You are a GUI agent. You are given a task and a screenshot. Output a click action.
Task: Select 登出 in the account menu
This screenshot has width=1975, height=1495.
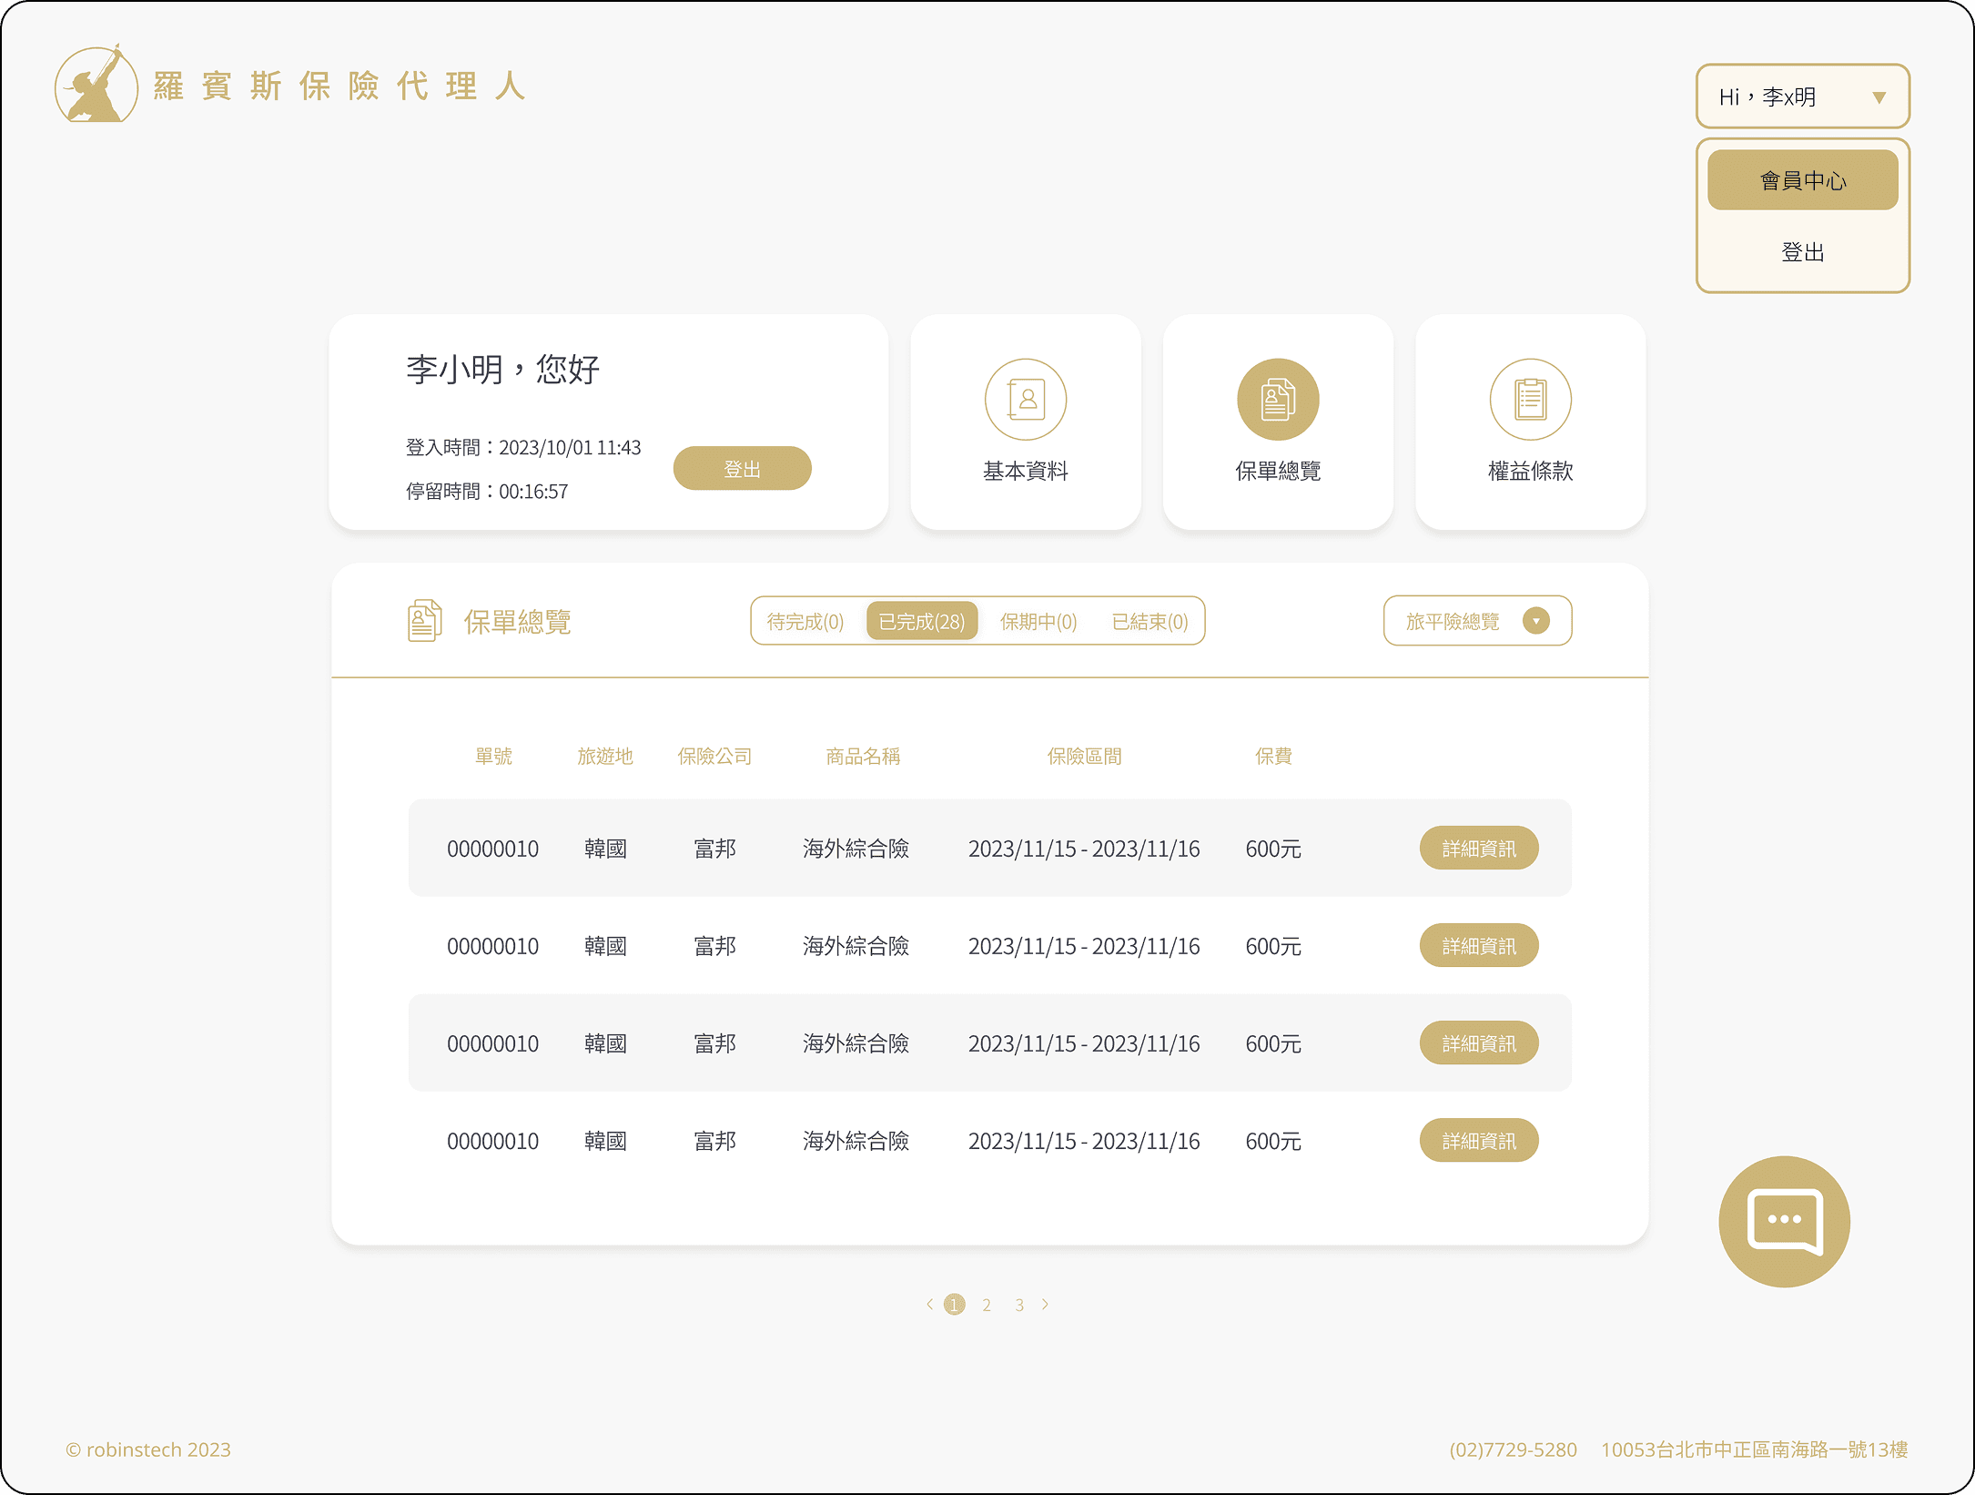[x=1802, y=252]
